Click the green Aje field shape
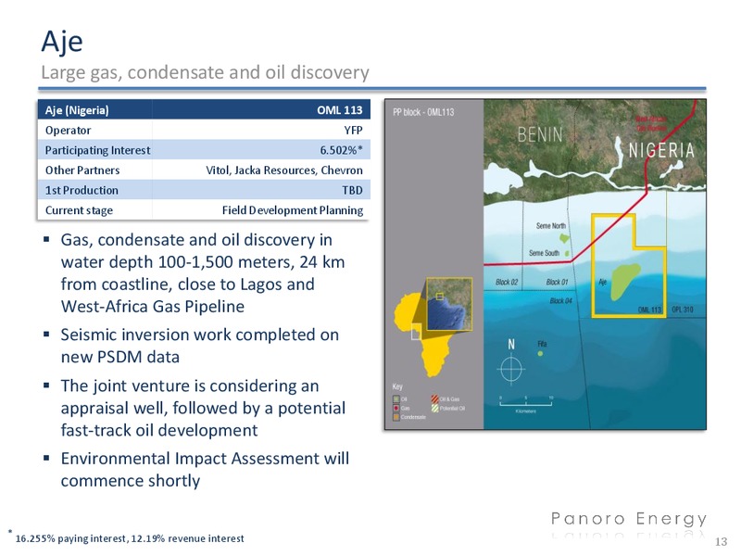 [624, 282]
